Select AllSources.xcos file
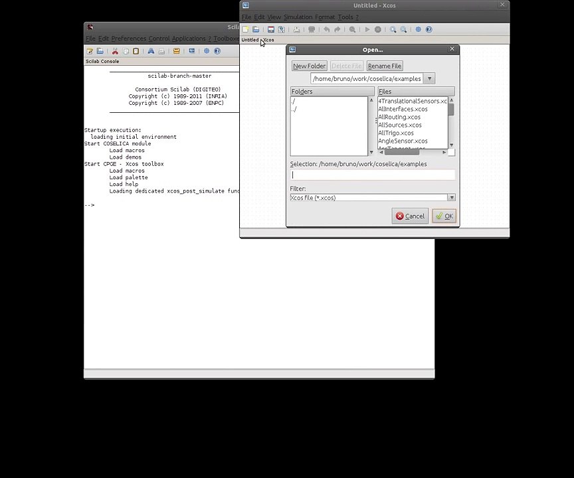Viewport: 574px width, 478px height. point(400,125)
